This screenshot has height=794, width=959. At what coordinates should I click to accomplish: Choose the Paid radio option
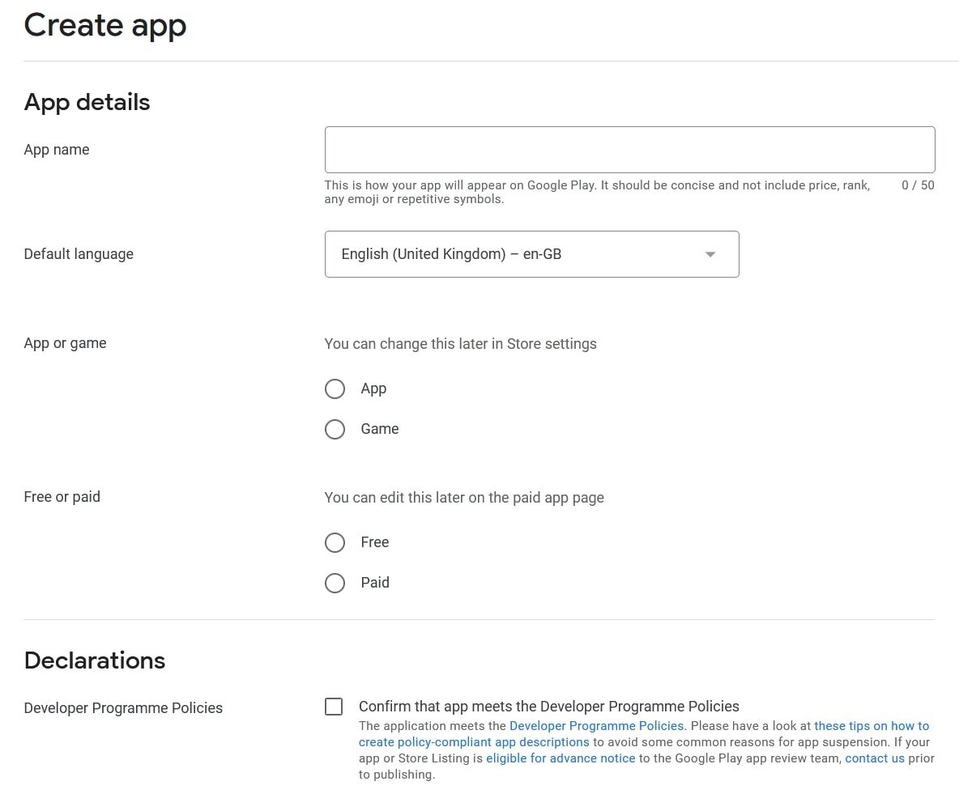point(335,583)
